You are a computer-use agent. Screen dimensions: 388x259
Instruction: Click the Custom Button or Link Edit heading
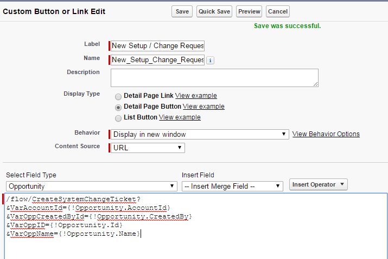point(54,11)
